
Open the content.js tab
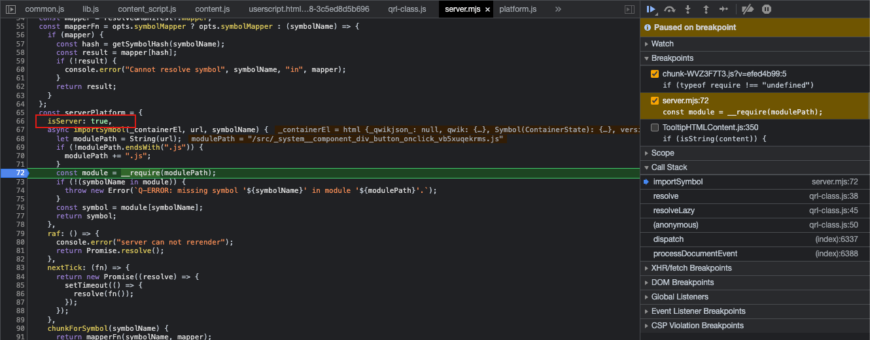213,9
